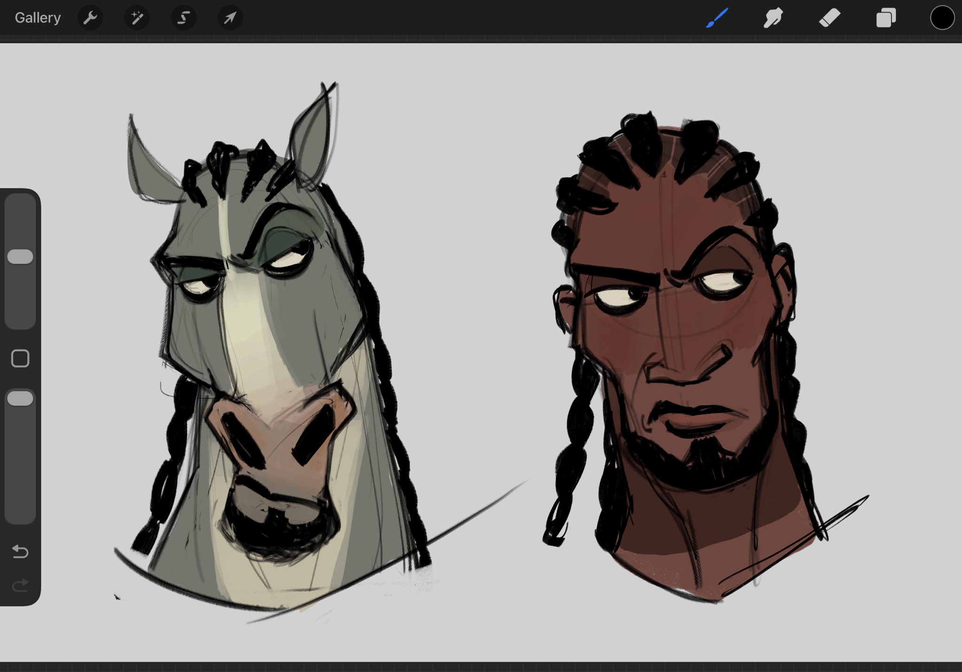This screenshot has width=962, height=672.
Task: Select the Brush tool
Action: pos(717,18)
